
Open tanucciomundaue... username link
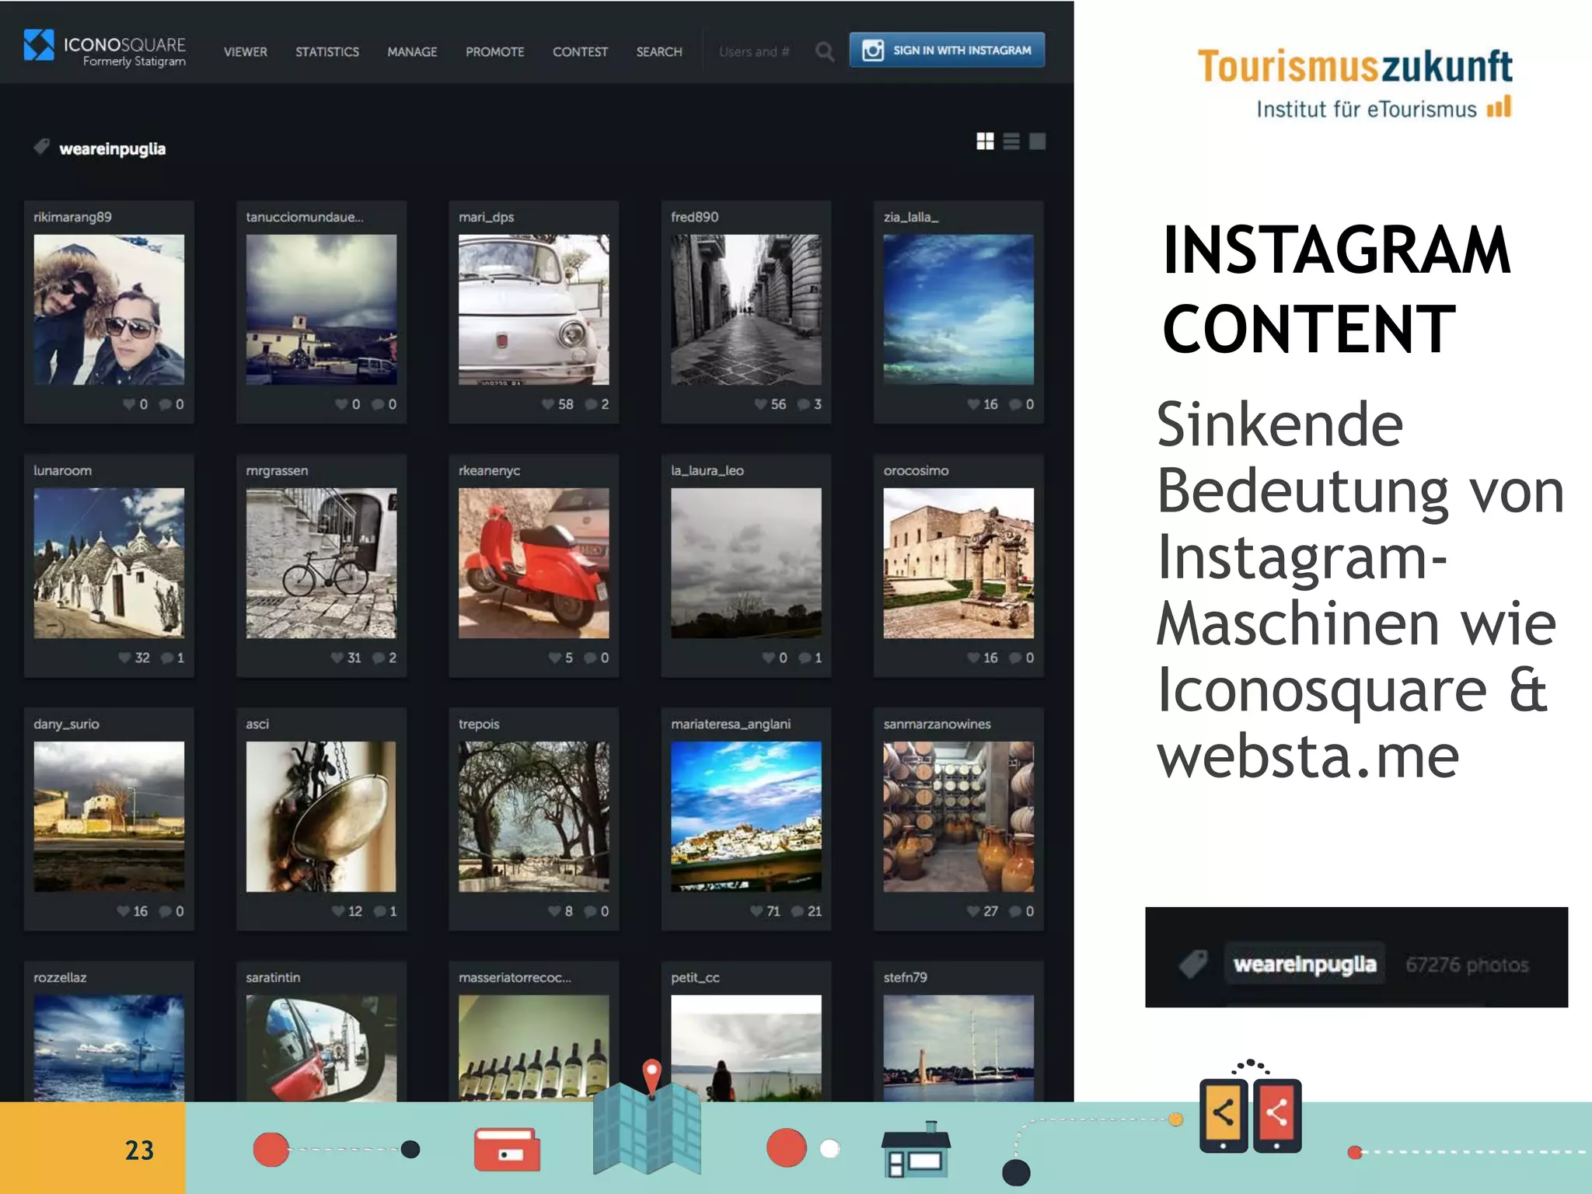click(305, 217)
